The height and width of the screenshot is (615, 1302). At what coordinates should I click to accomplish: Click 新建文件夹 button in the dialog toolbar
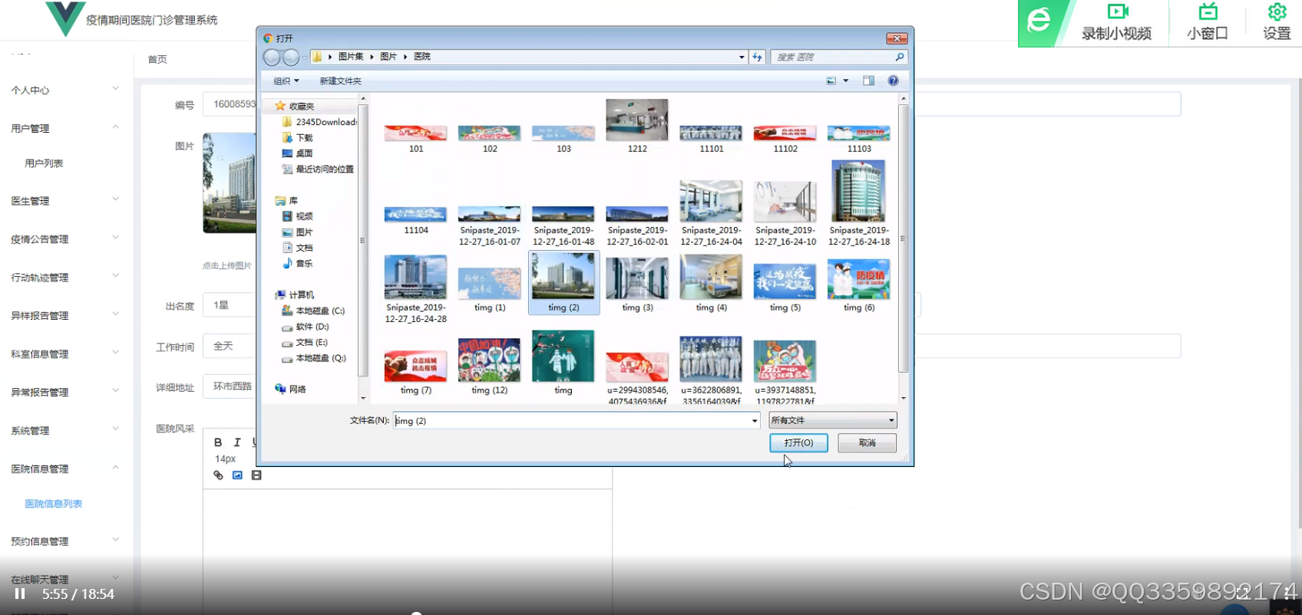(340, 81)
